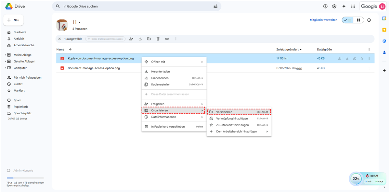Switch to grid layout view
Viewport: 390px width, 193px height.
click(358, 20)
